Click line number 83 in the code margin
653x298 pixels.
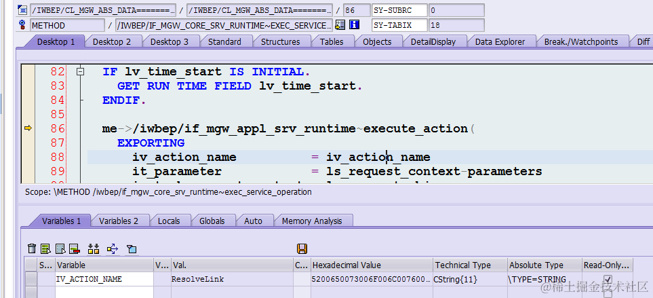click(x=58, y=86)
